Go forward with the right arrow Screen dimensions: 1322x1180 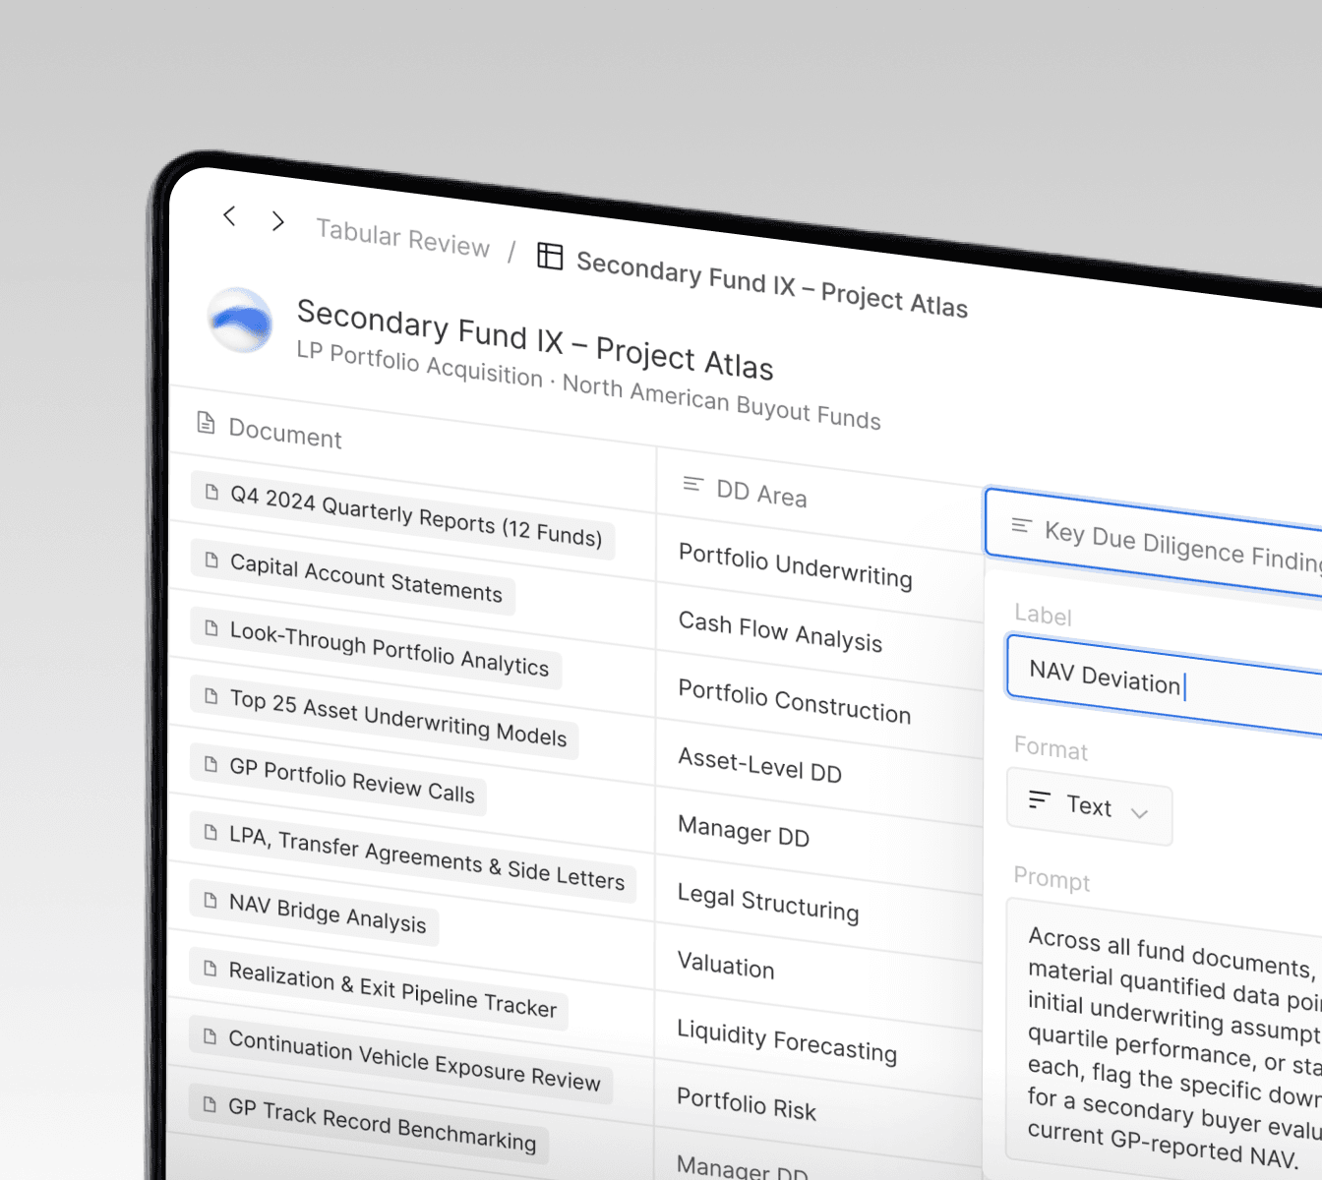(278, 221)
